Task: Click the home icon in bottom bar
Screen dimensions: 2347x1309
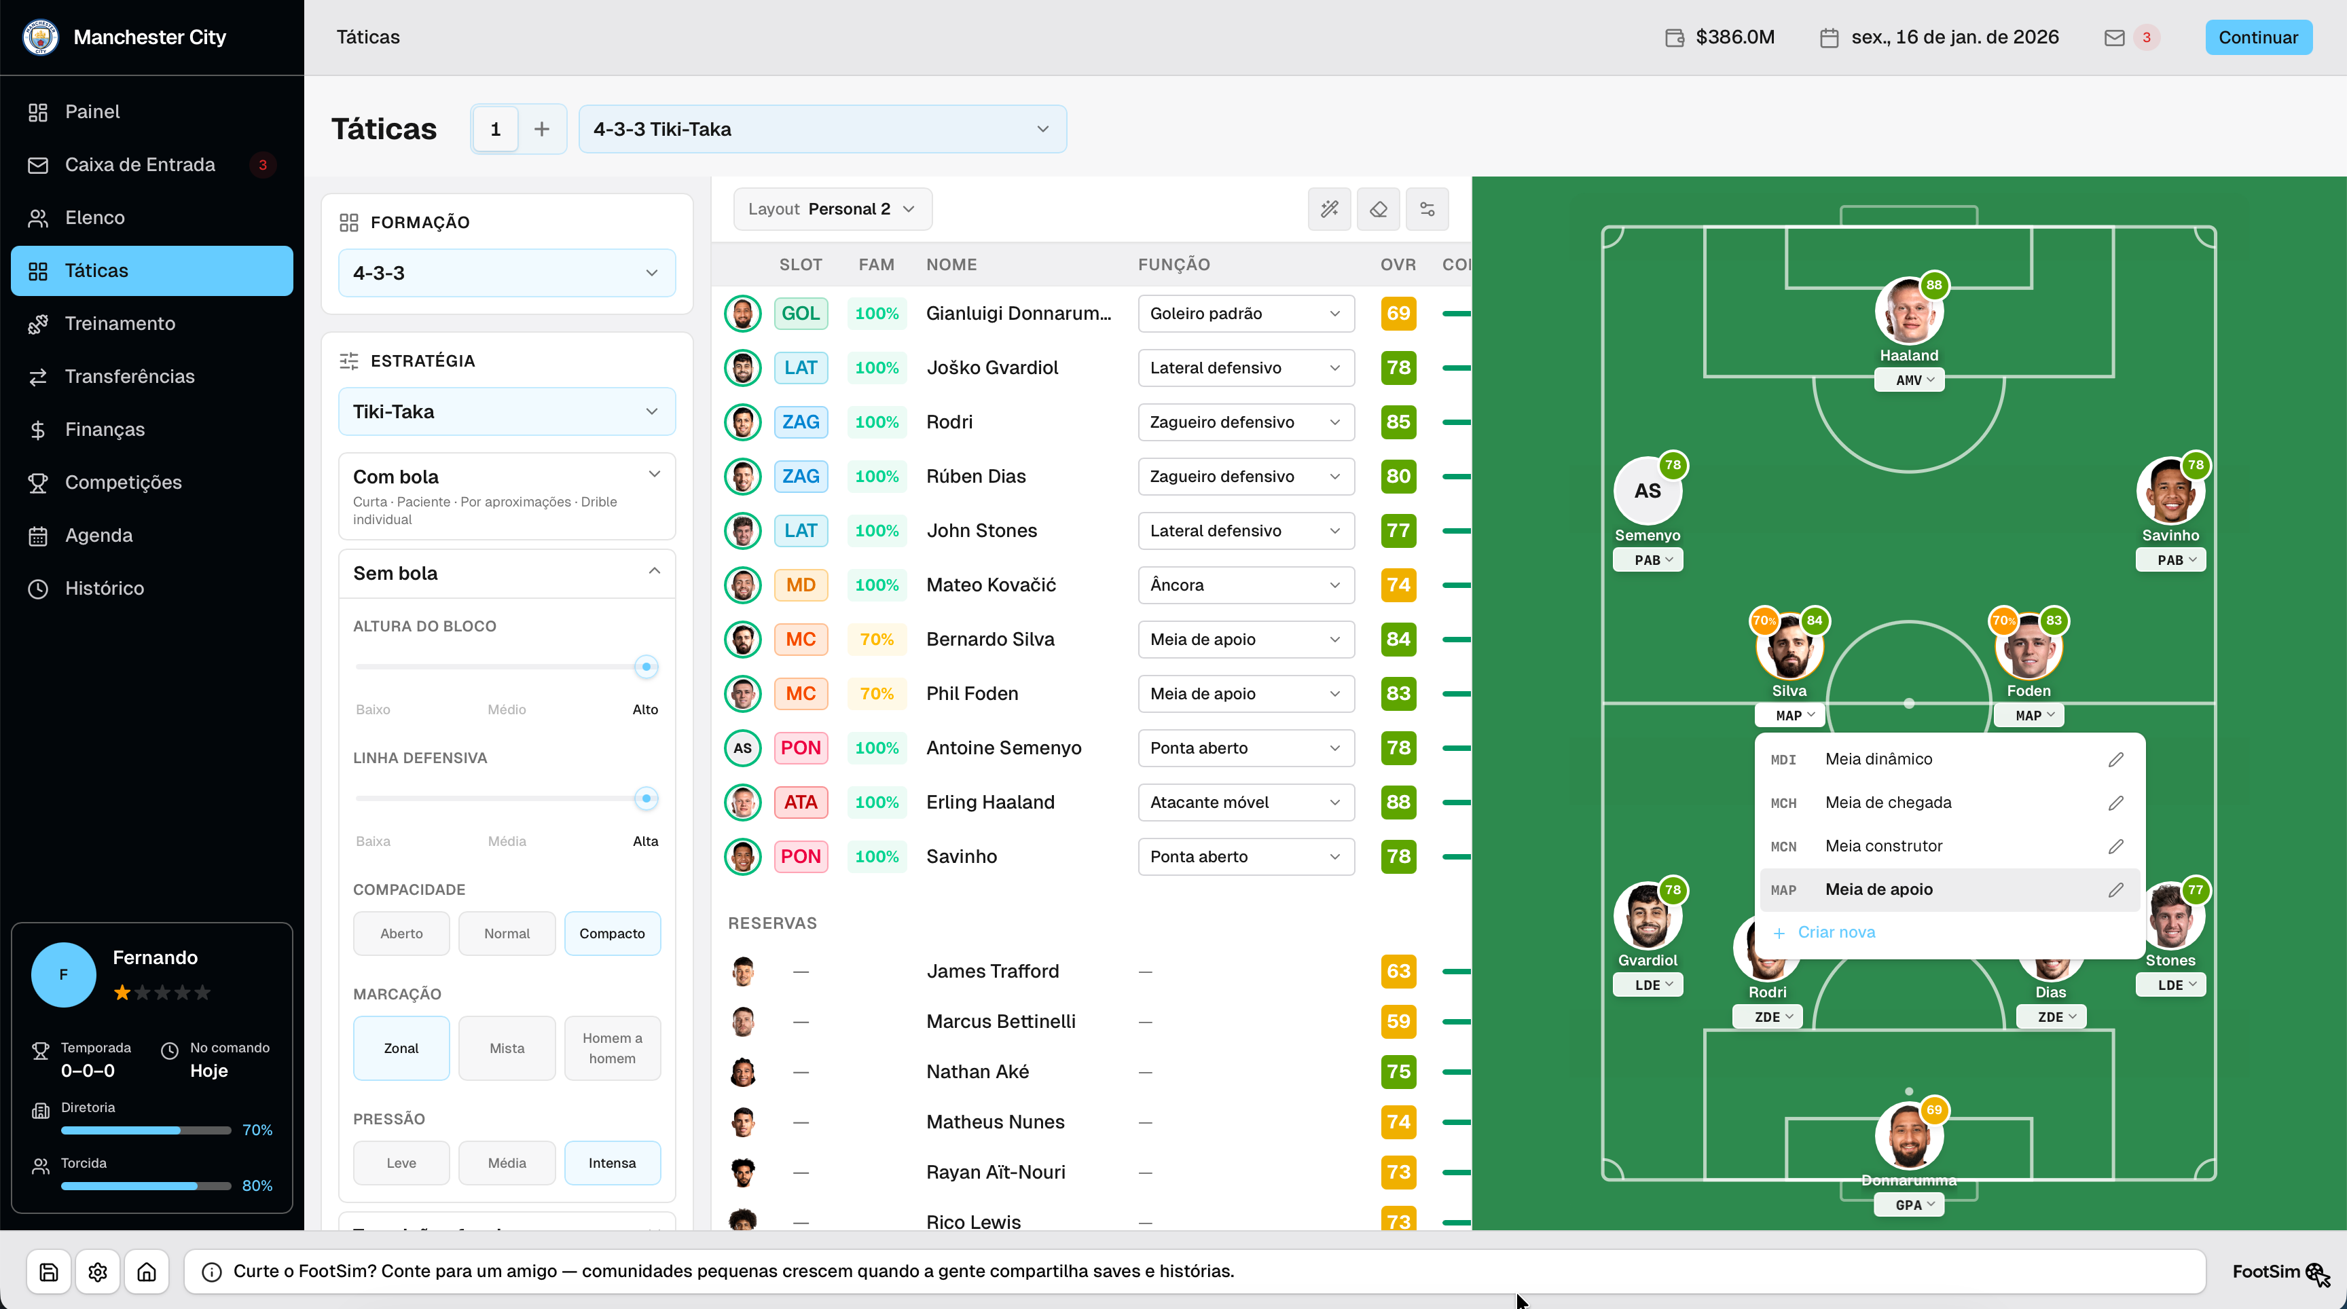Action: click(x=147, y=1272)
